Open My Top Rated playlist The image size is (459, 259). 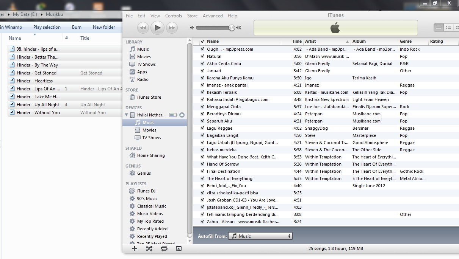[150, 221]
